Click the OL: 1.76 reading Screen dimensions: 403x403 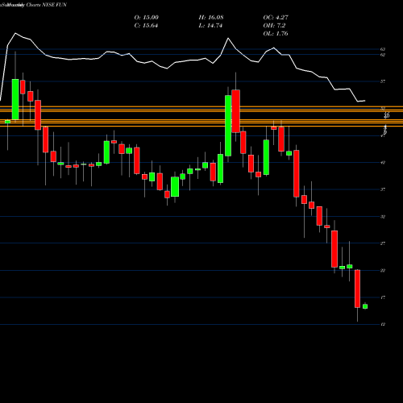pyautogui.click(x=276, y=34)
